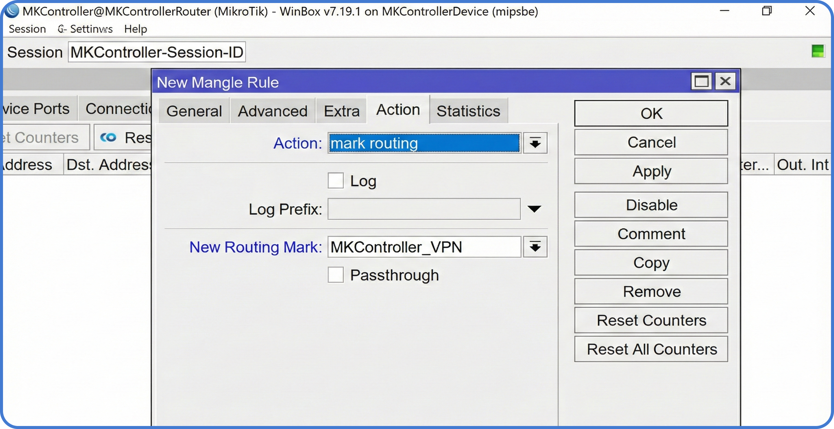Disable the new mangle rule
Screen dimensions: 834x429
651,205
